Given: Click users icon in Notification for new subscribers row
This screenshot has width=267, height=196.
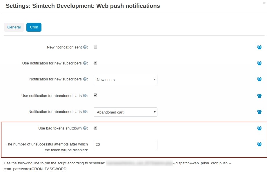Looking at the screenshot, I should point(259,79).
